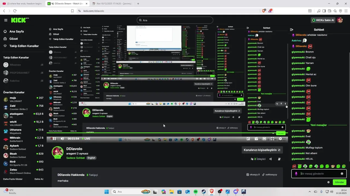Viewport: 350px width, 196px height.
Task: Click the user icon next to share
Action: pyautogui.click(x=279, y=159)
